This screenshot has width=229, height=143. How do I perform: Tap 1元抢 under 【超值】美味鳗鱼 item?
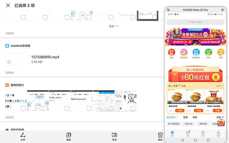click(217, 111)
